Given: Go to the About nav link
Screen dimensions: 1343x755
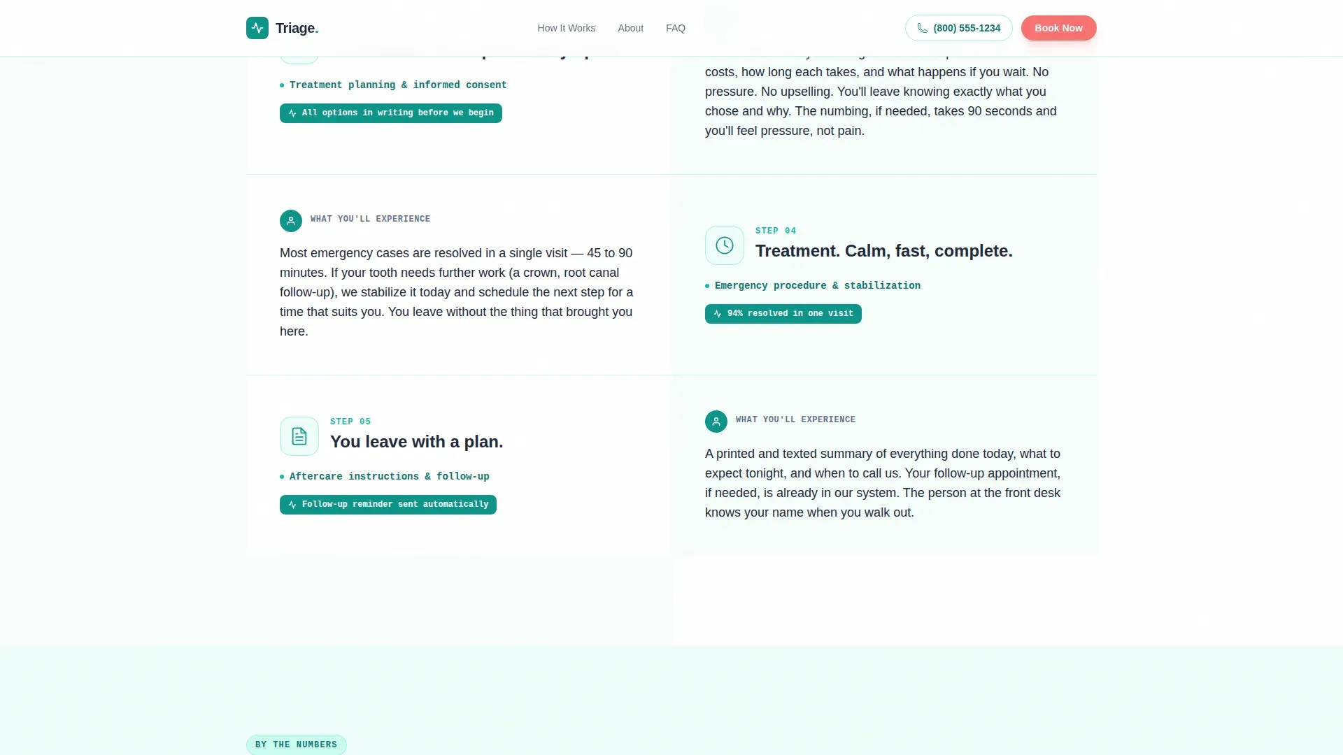Looking at the screenshot, I should 630,28.
